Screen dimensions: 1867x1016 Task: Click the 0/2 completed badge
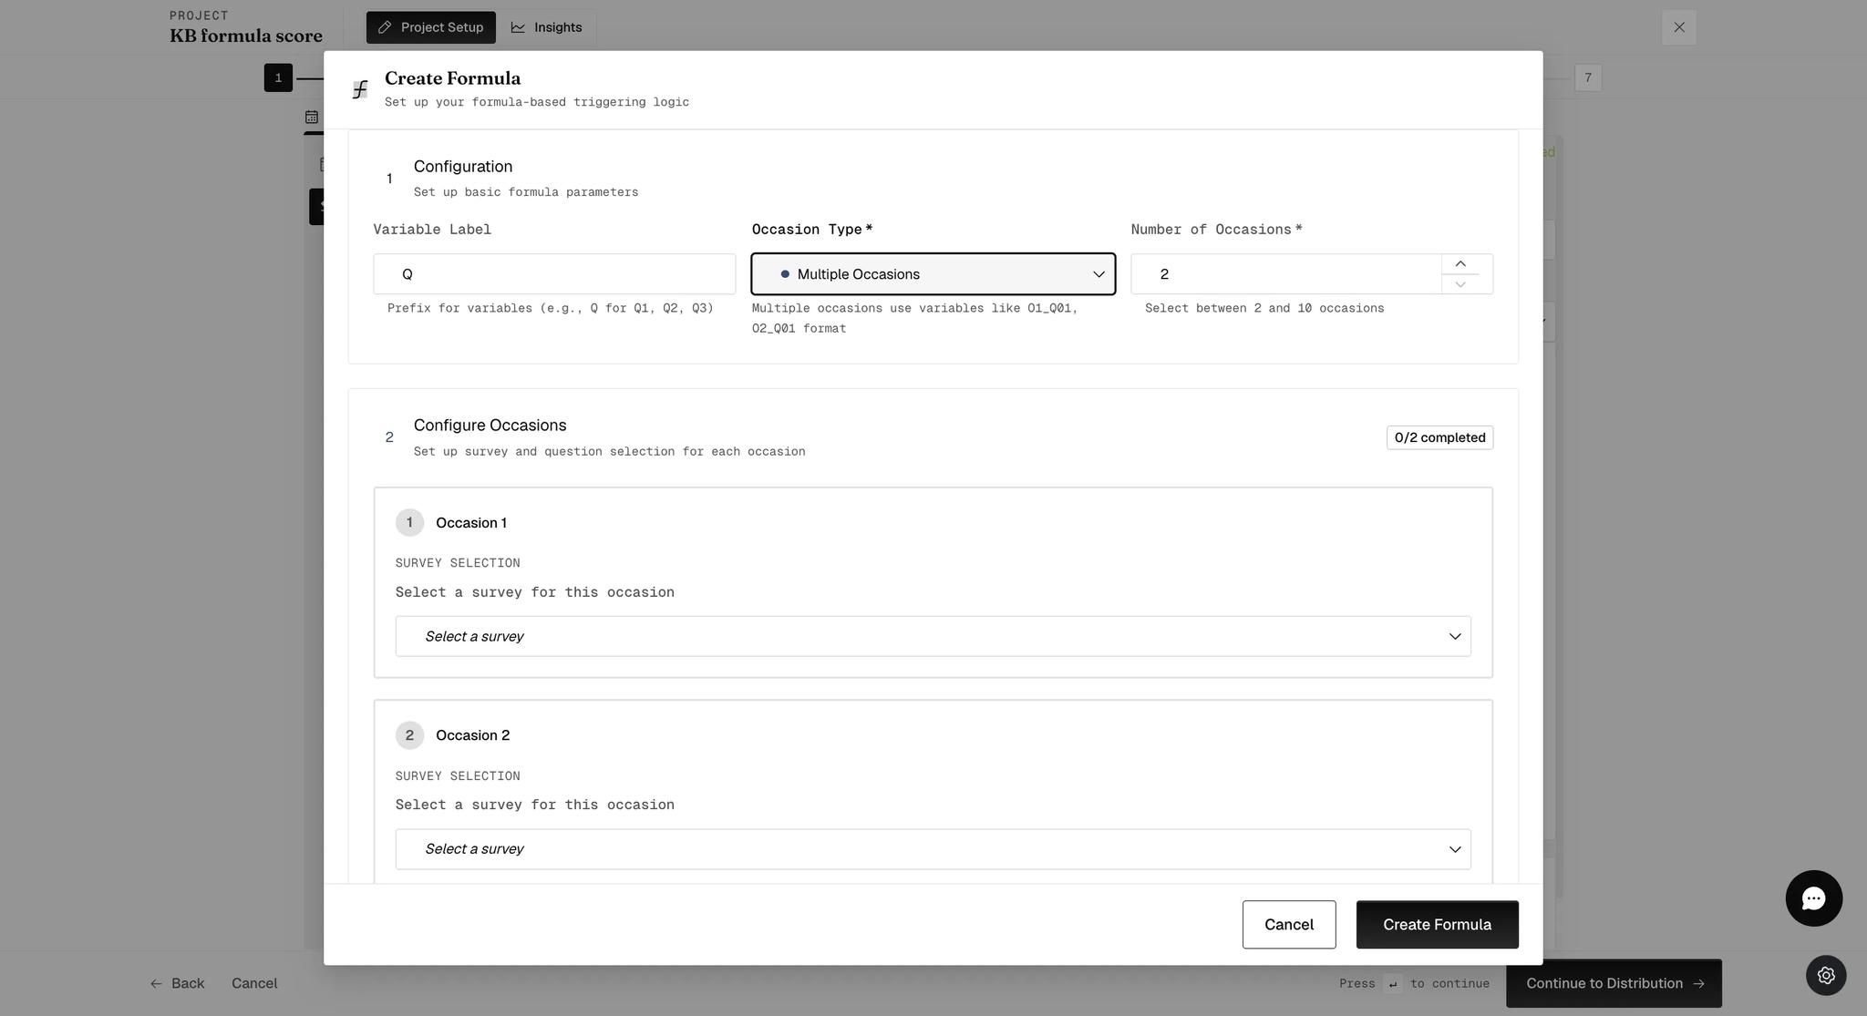point(1439,438)
